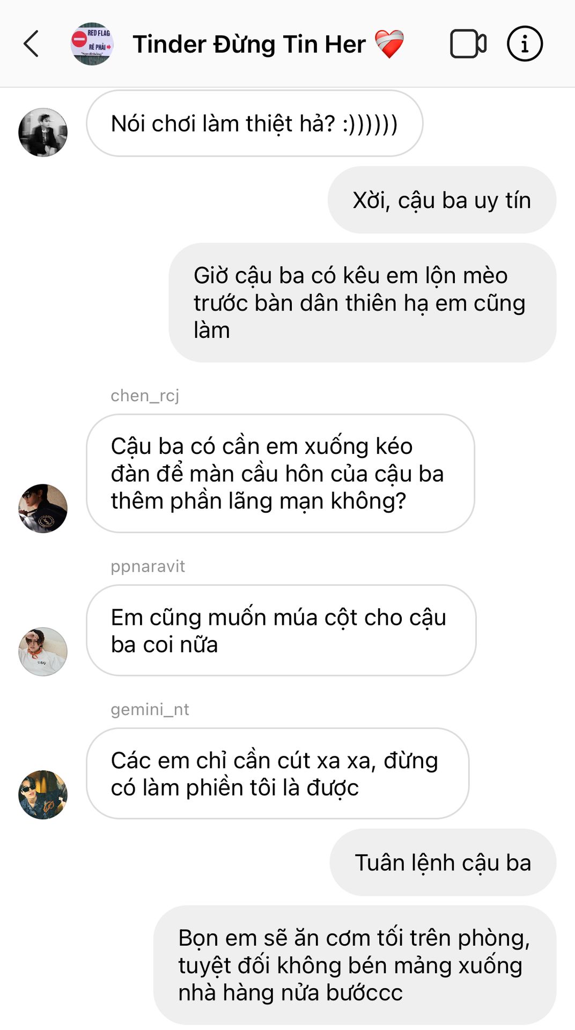This screenshot has width=575, height=1030.
Task: Go back using the left arrow
Action: tap(31, 44)
